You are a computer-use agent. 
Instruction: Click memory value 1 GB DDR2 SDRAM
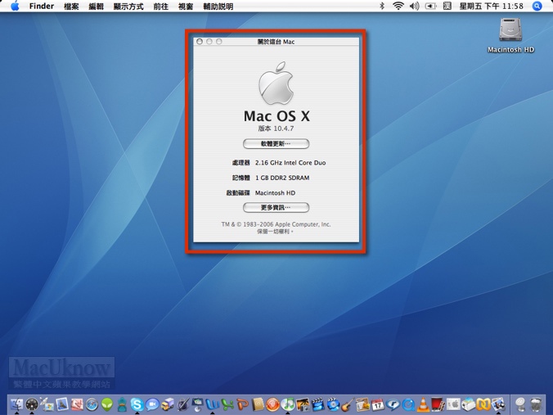click(x=282, y=178)
